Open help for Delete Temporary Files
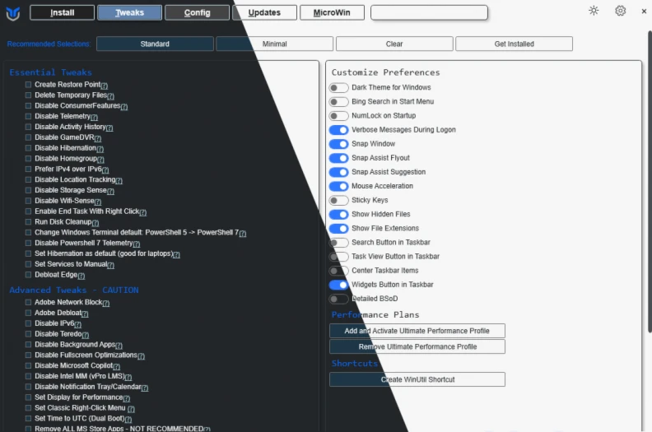652x432 pixels. (x=110, y=96)
